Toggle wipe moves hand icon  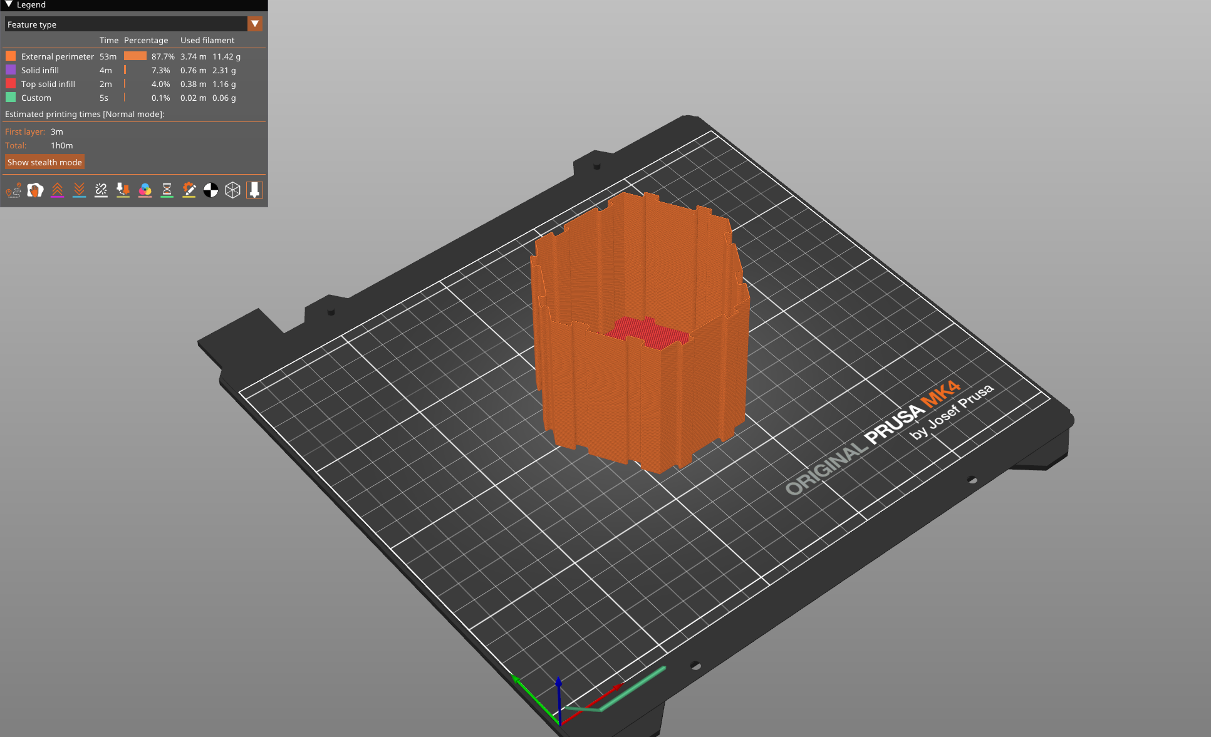point(35,190)
